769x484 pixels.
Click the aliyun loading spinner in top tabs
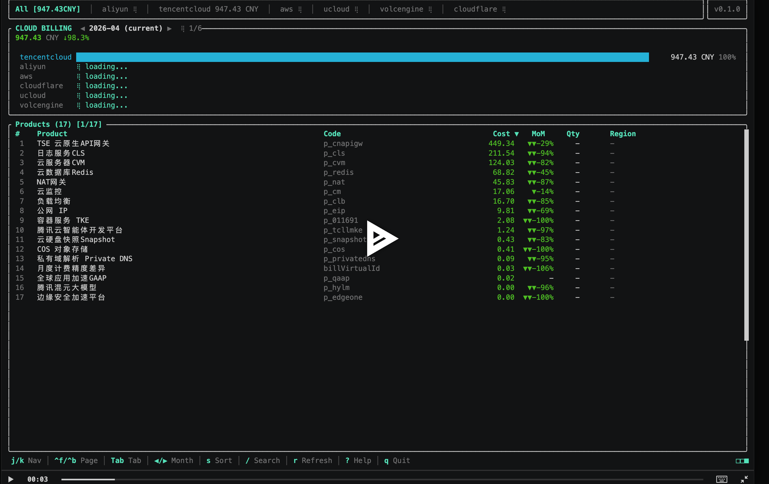135,9
